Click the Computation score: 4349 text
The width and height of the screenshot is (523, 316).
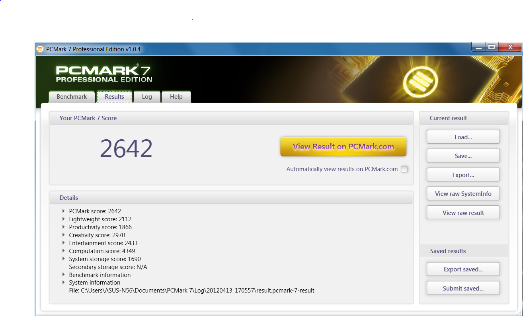tap(102, 251)
